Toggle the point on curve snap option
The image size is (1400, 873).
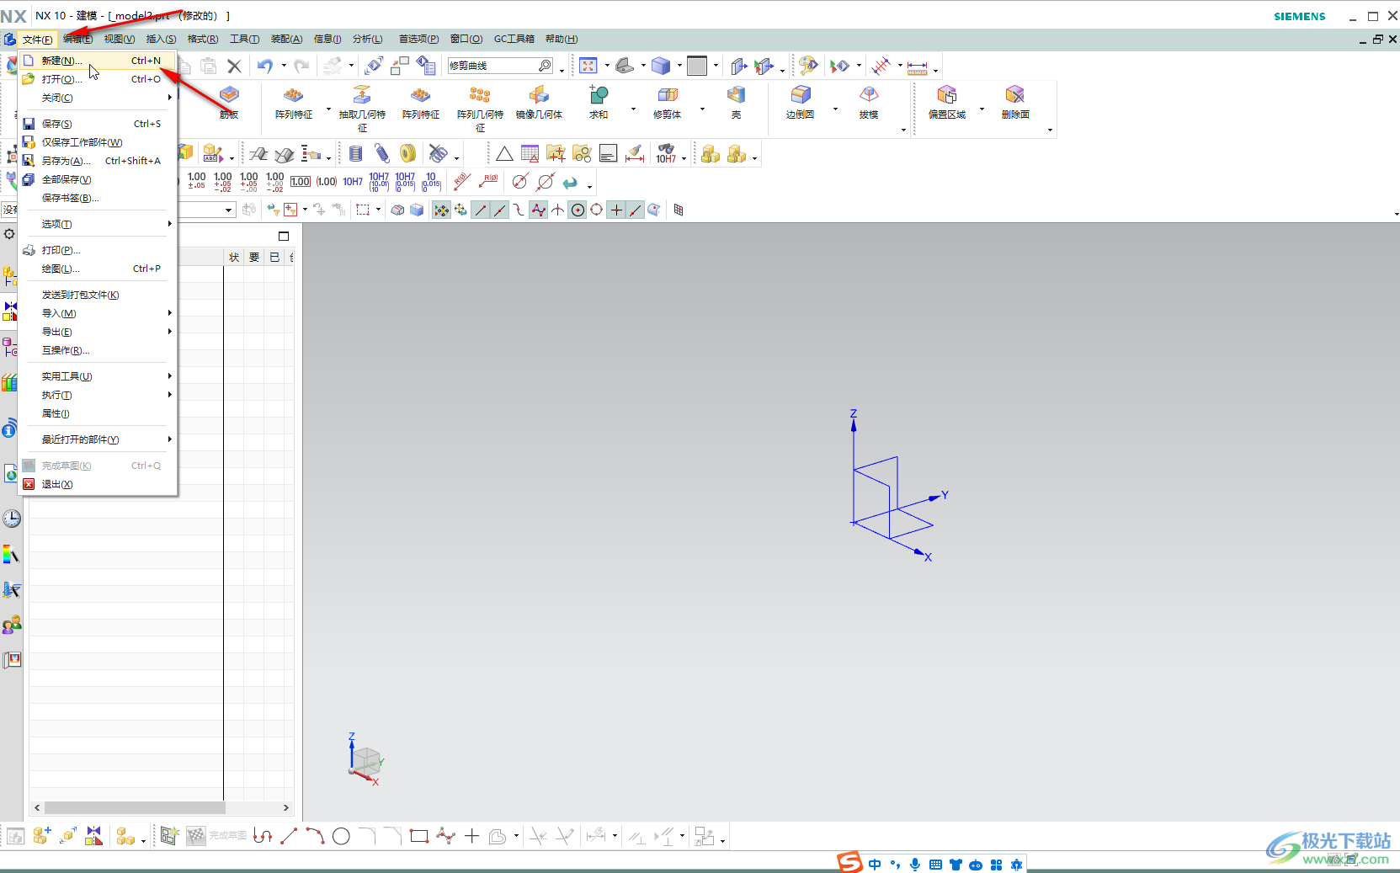[636, 210]
